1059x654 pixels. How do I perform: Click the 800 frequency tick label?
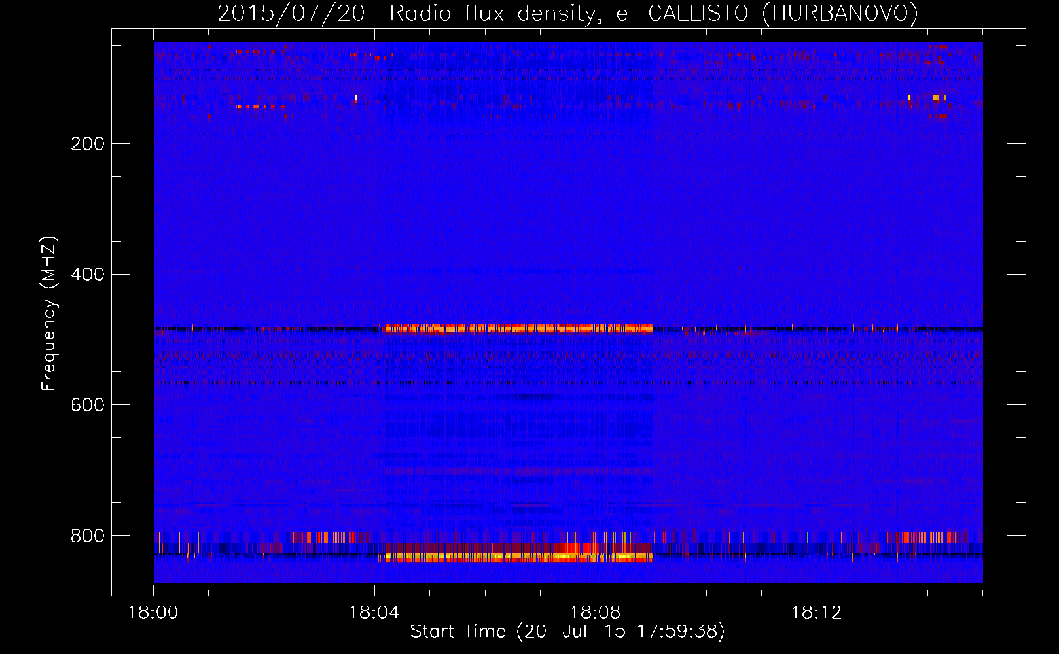(x=88, y=536)
